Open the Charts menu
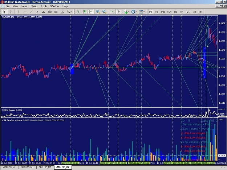 (x=34, y=6)
